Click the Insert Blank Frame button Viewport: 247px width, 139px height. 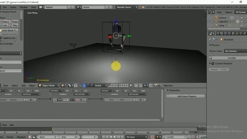[9, 30]
